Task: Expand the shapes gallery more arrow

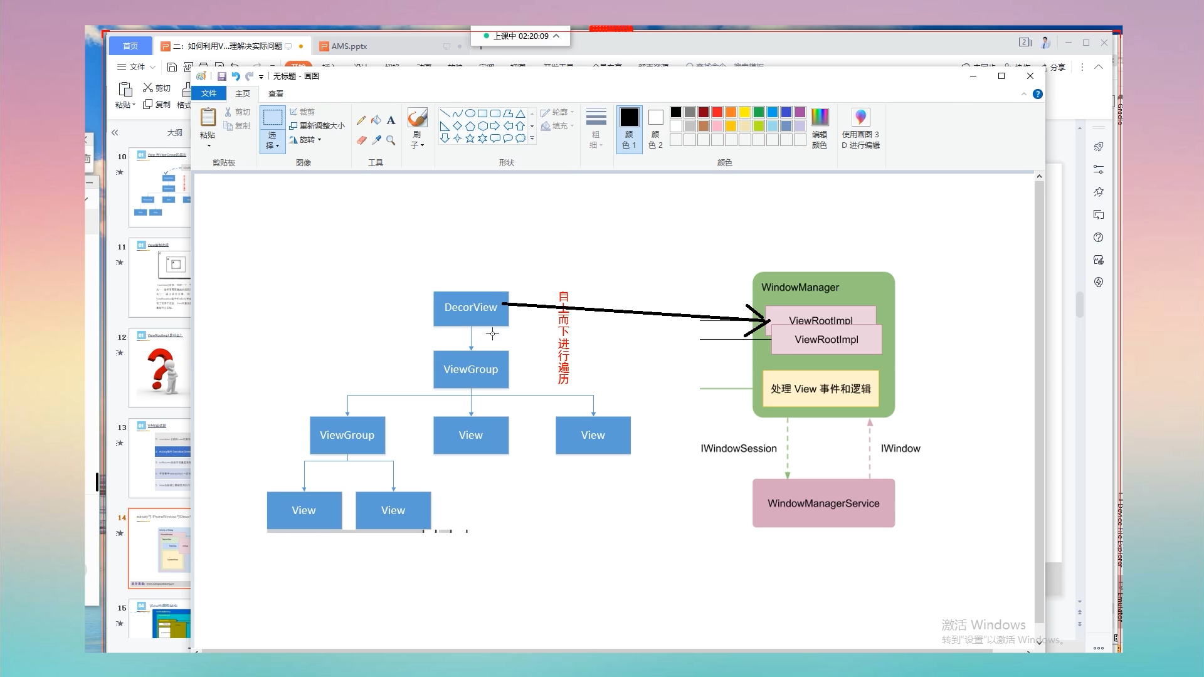Action: coord(532,139)
